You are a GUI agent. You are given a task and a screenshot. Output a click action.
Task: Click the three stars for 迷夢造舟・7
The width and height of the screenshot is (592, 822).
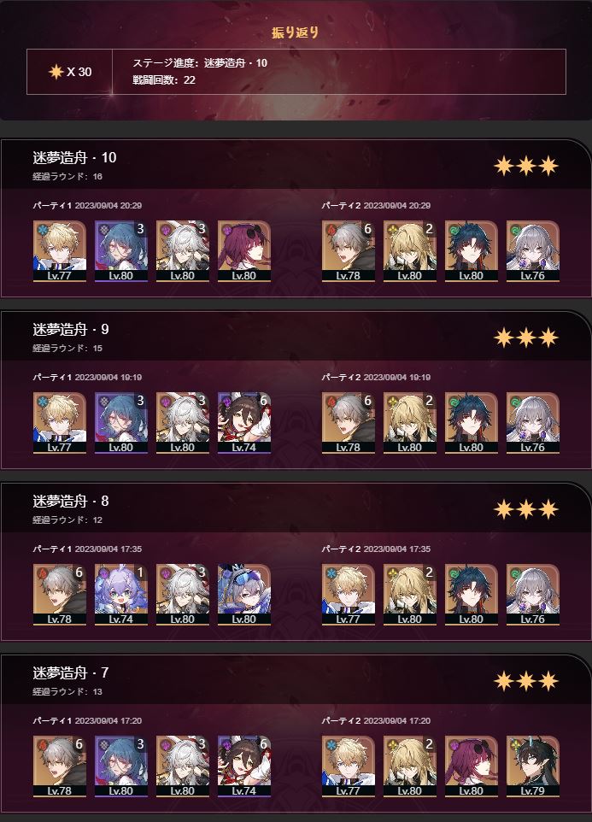coord(526,681)
